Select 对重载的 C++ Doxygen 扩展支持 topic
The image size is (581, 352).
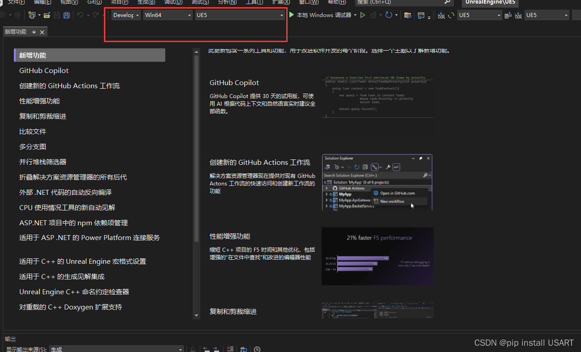(x=70, y=307)
